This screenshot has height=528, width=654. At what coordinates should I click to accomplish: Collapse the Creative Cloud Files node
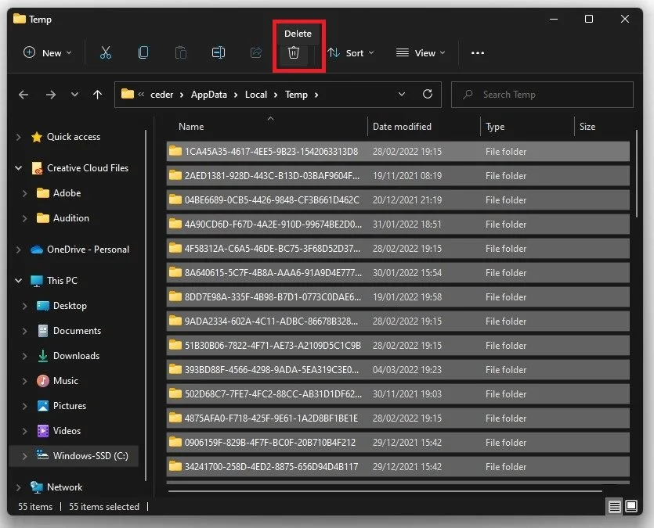click(18, 168)
